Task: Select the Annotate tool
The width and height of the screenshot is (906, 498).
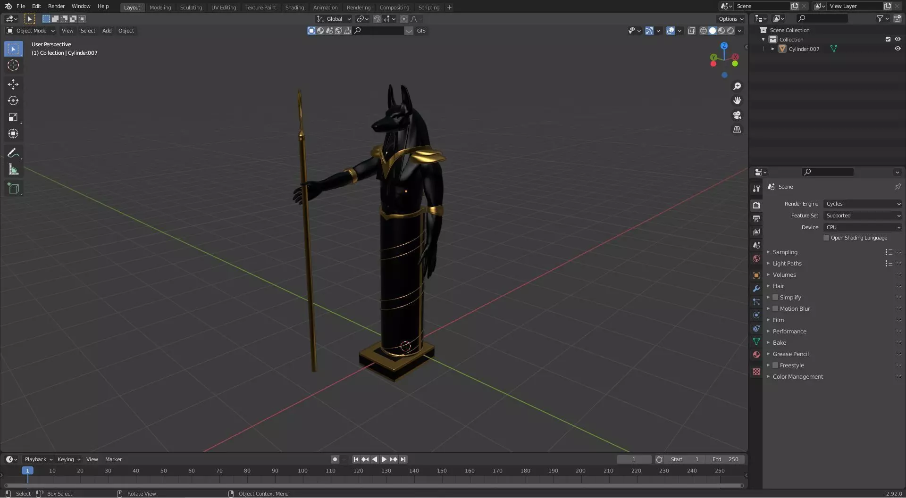Action: tap(13, 153)
